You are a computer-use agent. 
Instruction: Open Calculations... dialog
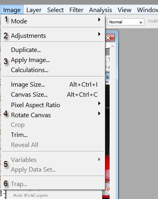click(x=29, y=70)
